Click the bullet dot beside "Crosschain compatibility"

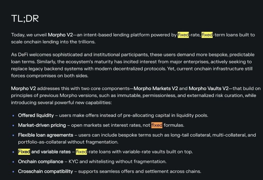tap(13, 172)
